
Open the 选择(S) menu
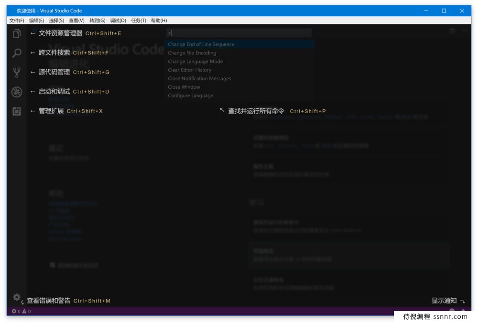[x=56, y=21]
